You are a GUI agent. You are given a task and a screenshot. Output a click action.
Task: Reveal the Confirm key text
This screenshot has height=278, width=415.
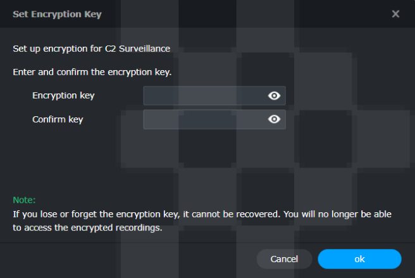274,119
